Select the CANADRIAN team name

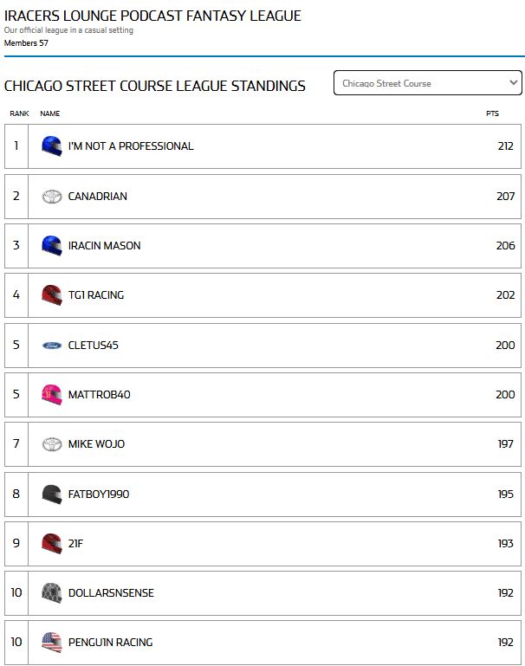[x=98, y=197]
